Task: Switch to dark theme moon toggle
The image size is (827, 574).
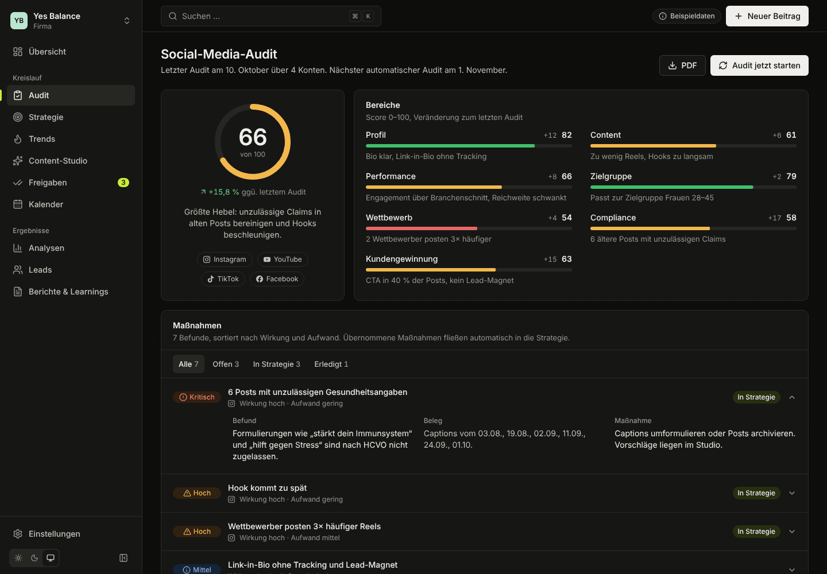Action: 34,558
